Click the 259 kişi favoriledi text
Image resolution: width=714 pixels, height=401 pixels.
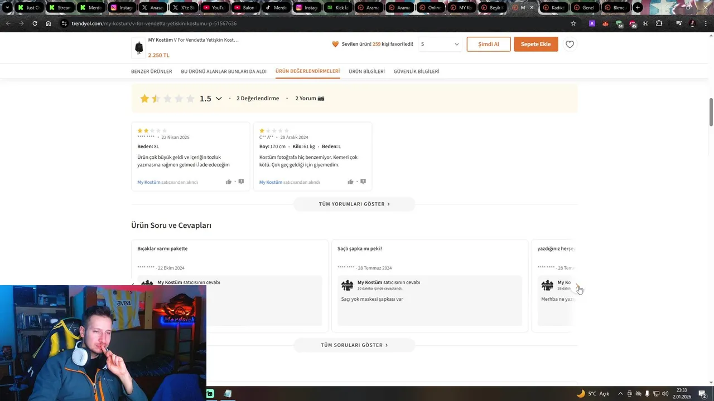point(393,44)
